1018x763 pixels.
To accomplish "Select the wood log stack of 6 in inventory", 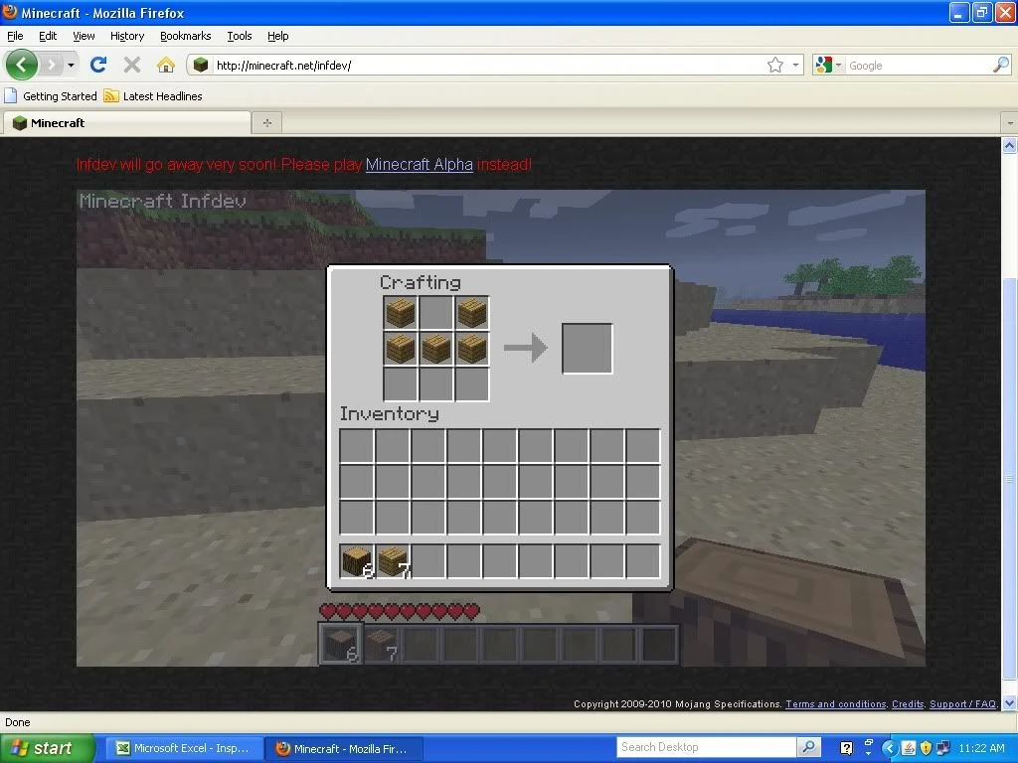I will click(357, 561).
